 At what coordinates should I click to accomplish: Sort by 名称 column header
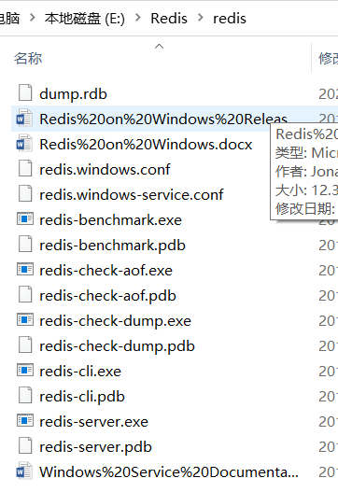28,59
